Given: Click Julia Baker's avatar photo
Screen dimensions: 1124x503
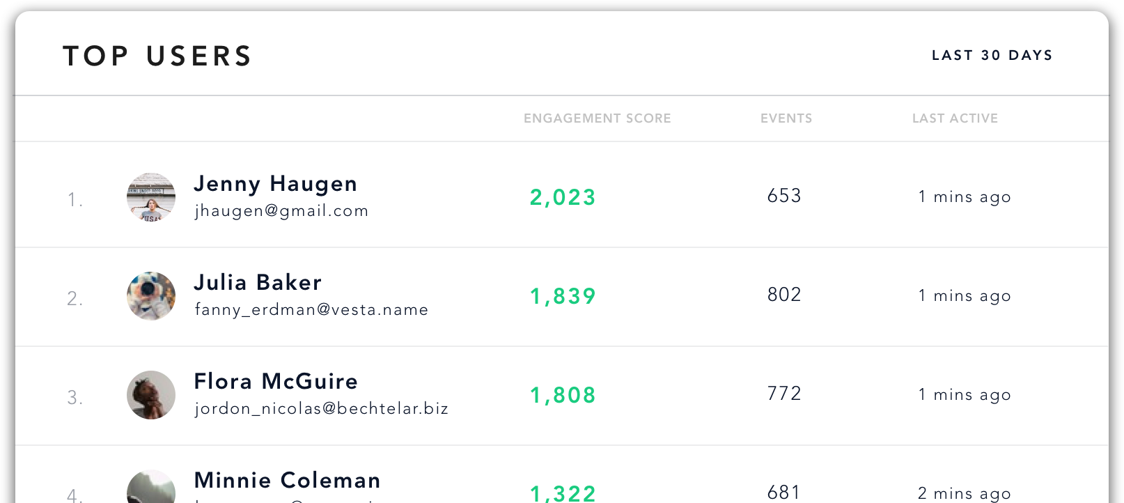Looking at the screenshot, I should pos(151,296).
